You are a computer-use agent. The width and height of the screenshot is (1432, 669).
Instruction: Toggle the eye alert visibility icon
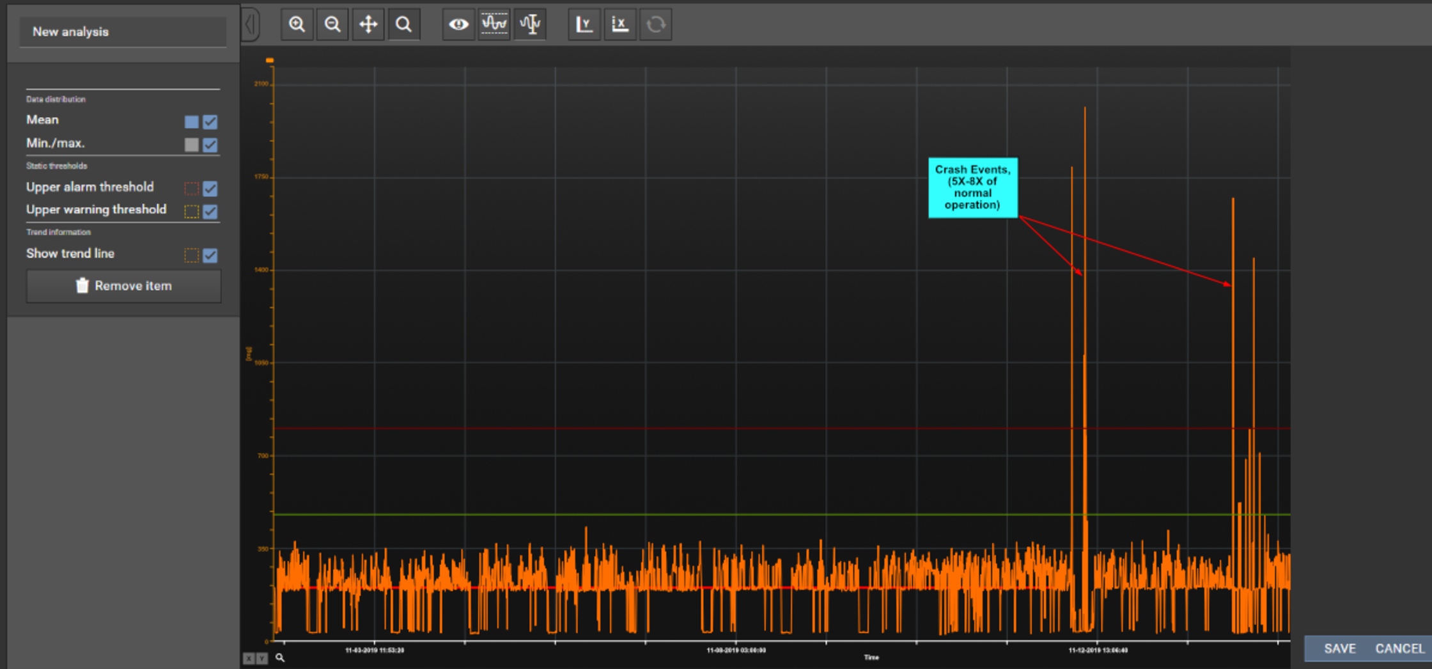coord(458,25)
